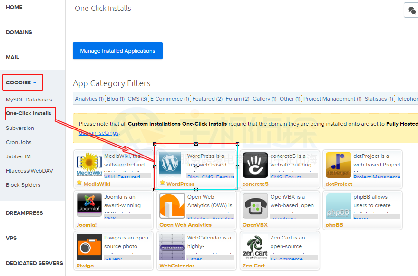Click Manage Installed Applications button
The image size is (418, 276).
[117, 51]
